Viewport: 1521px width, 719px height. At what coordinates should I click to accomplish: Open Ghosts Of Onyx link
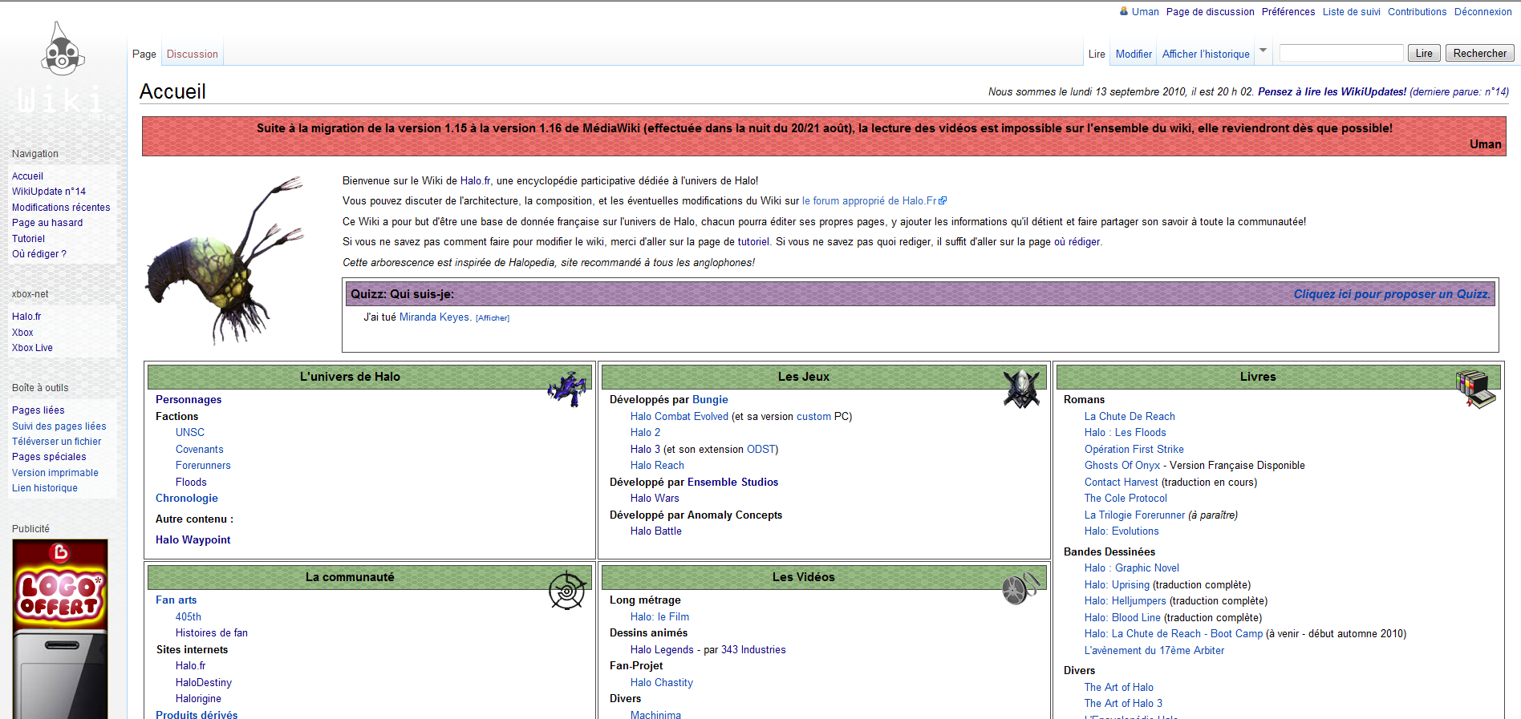point(1122,466)
